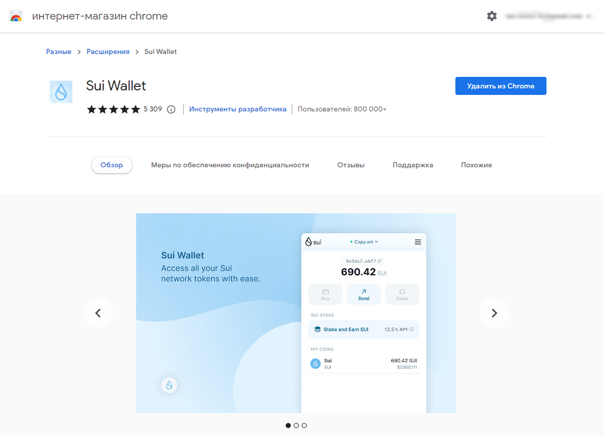Show previous screenshot with left arrow
Image resolution: width=604 pixels, height=436 pixels.
point(98,313)
